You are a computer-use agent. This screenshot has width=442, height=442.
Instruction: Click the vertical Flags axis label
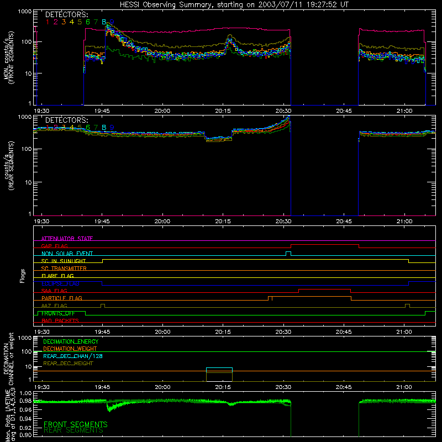point(23,276)
